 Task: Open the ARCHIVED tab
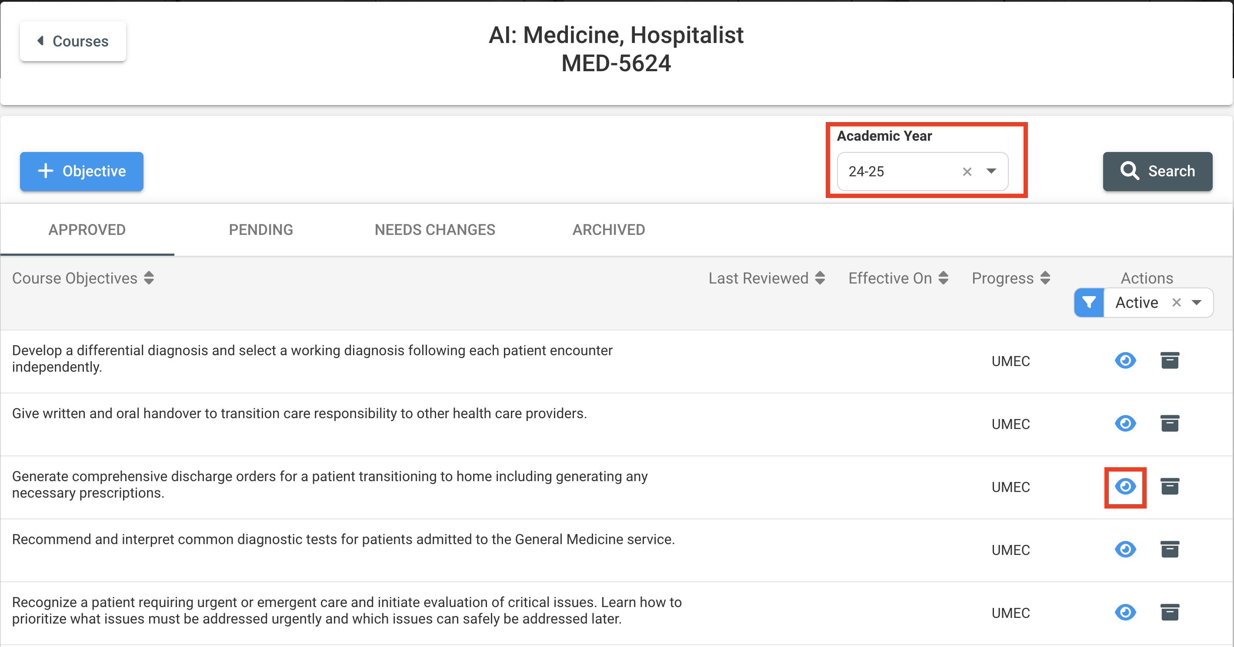[x=609, y=230]
